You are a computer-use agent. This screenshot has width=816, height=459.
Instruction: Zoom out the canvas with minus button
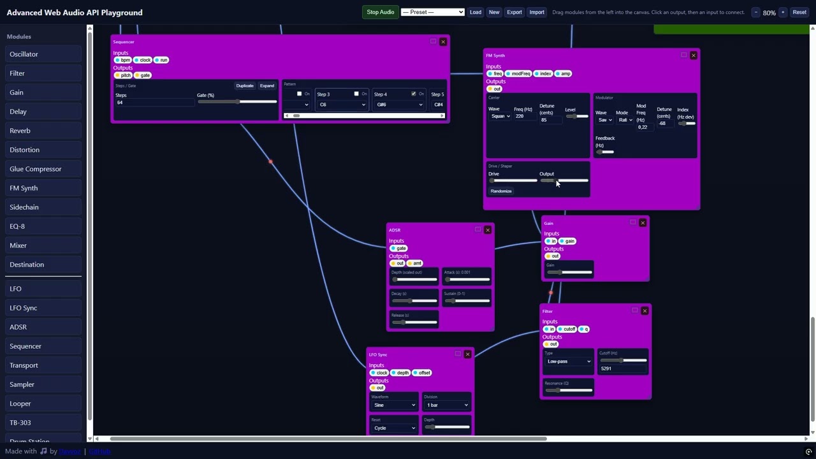coord(756,12)
